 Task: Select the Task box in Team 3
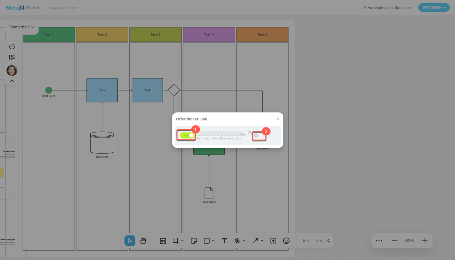(x=148, y=90)
